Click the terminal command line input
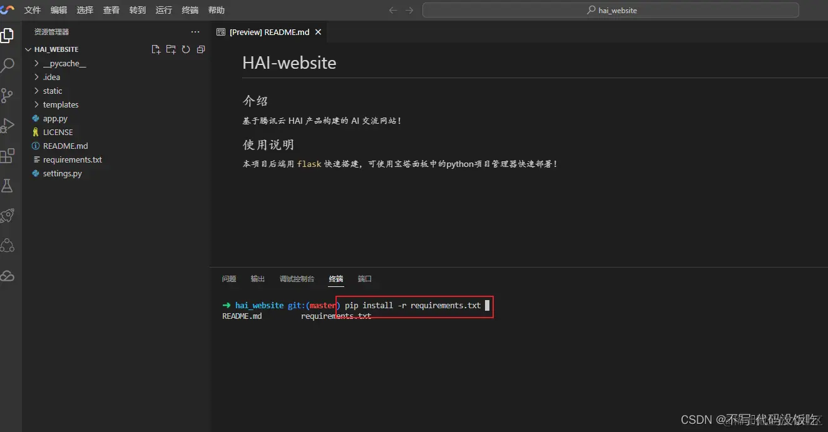828x432 pixels. pyautogui.click(x=414, y=306)
